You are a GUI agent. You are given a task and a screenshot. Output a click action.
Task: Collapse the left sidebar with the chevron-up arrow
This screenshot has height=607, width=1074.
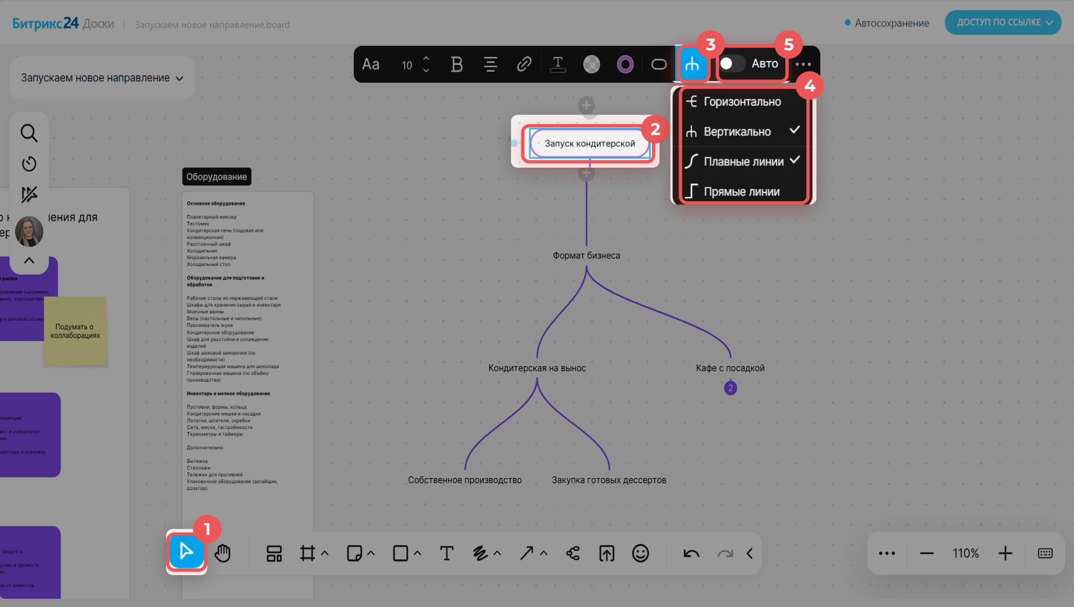coord(29,260)
